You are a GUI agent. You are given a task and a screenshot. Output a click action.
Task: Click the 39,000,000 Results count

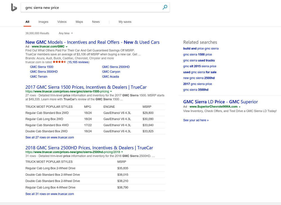(x=37, y=33)
